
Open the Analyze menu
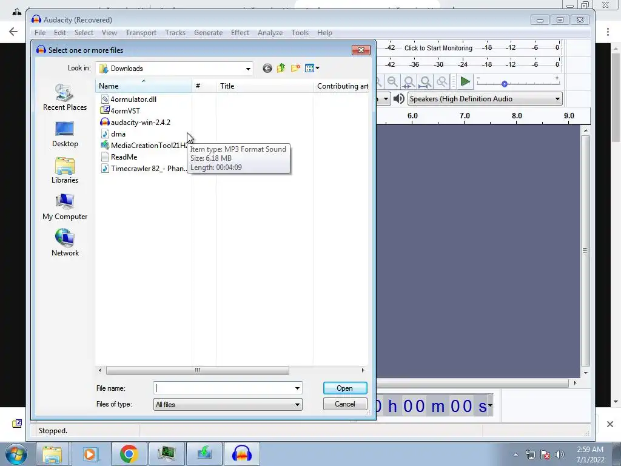[270, 33]
